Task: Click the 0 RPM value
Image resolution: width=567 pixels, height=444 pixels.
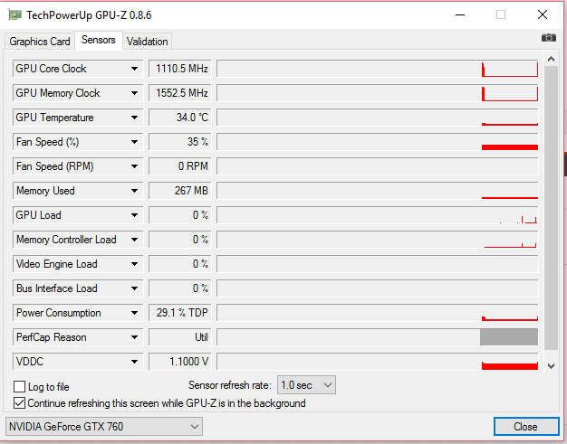Action: (179, 166)
